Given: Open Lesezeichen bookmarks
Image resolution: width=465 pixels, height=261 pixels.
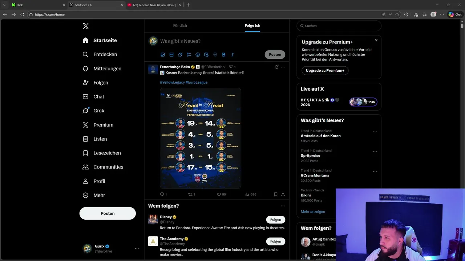Looking at the screenshot, I should click(x=101, y=153).
